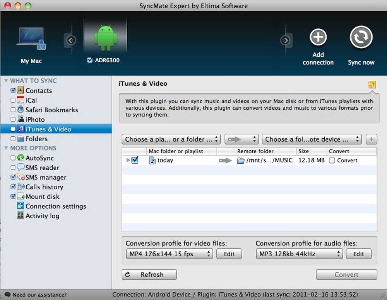Screen dimensions: 387x300
Task: Enable the SMS reader checkbox
Action: pos(13,168)
